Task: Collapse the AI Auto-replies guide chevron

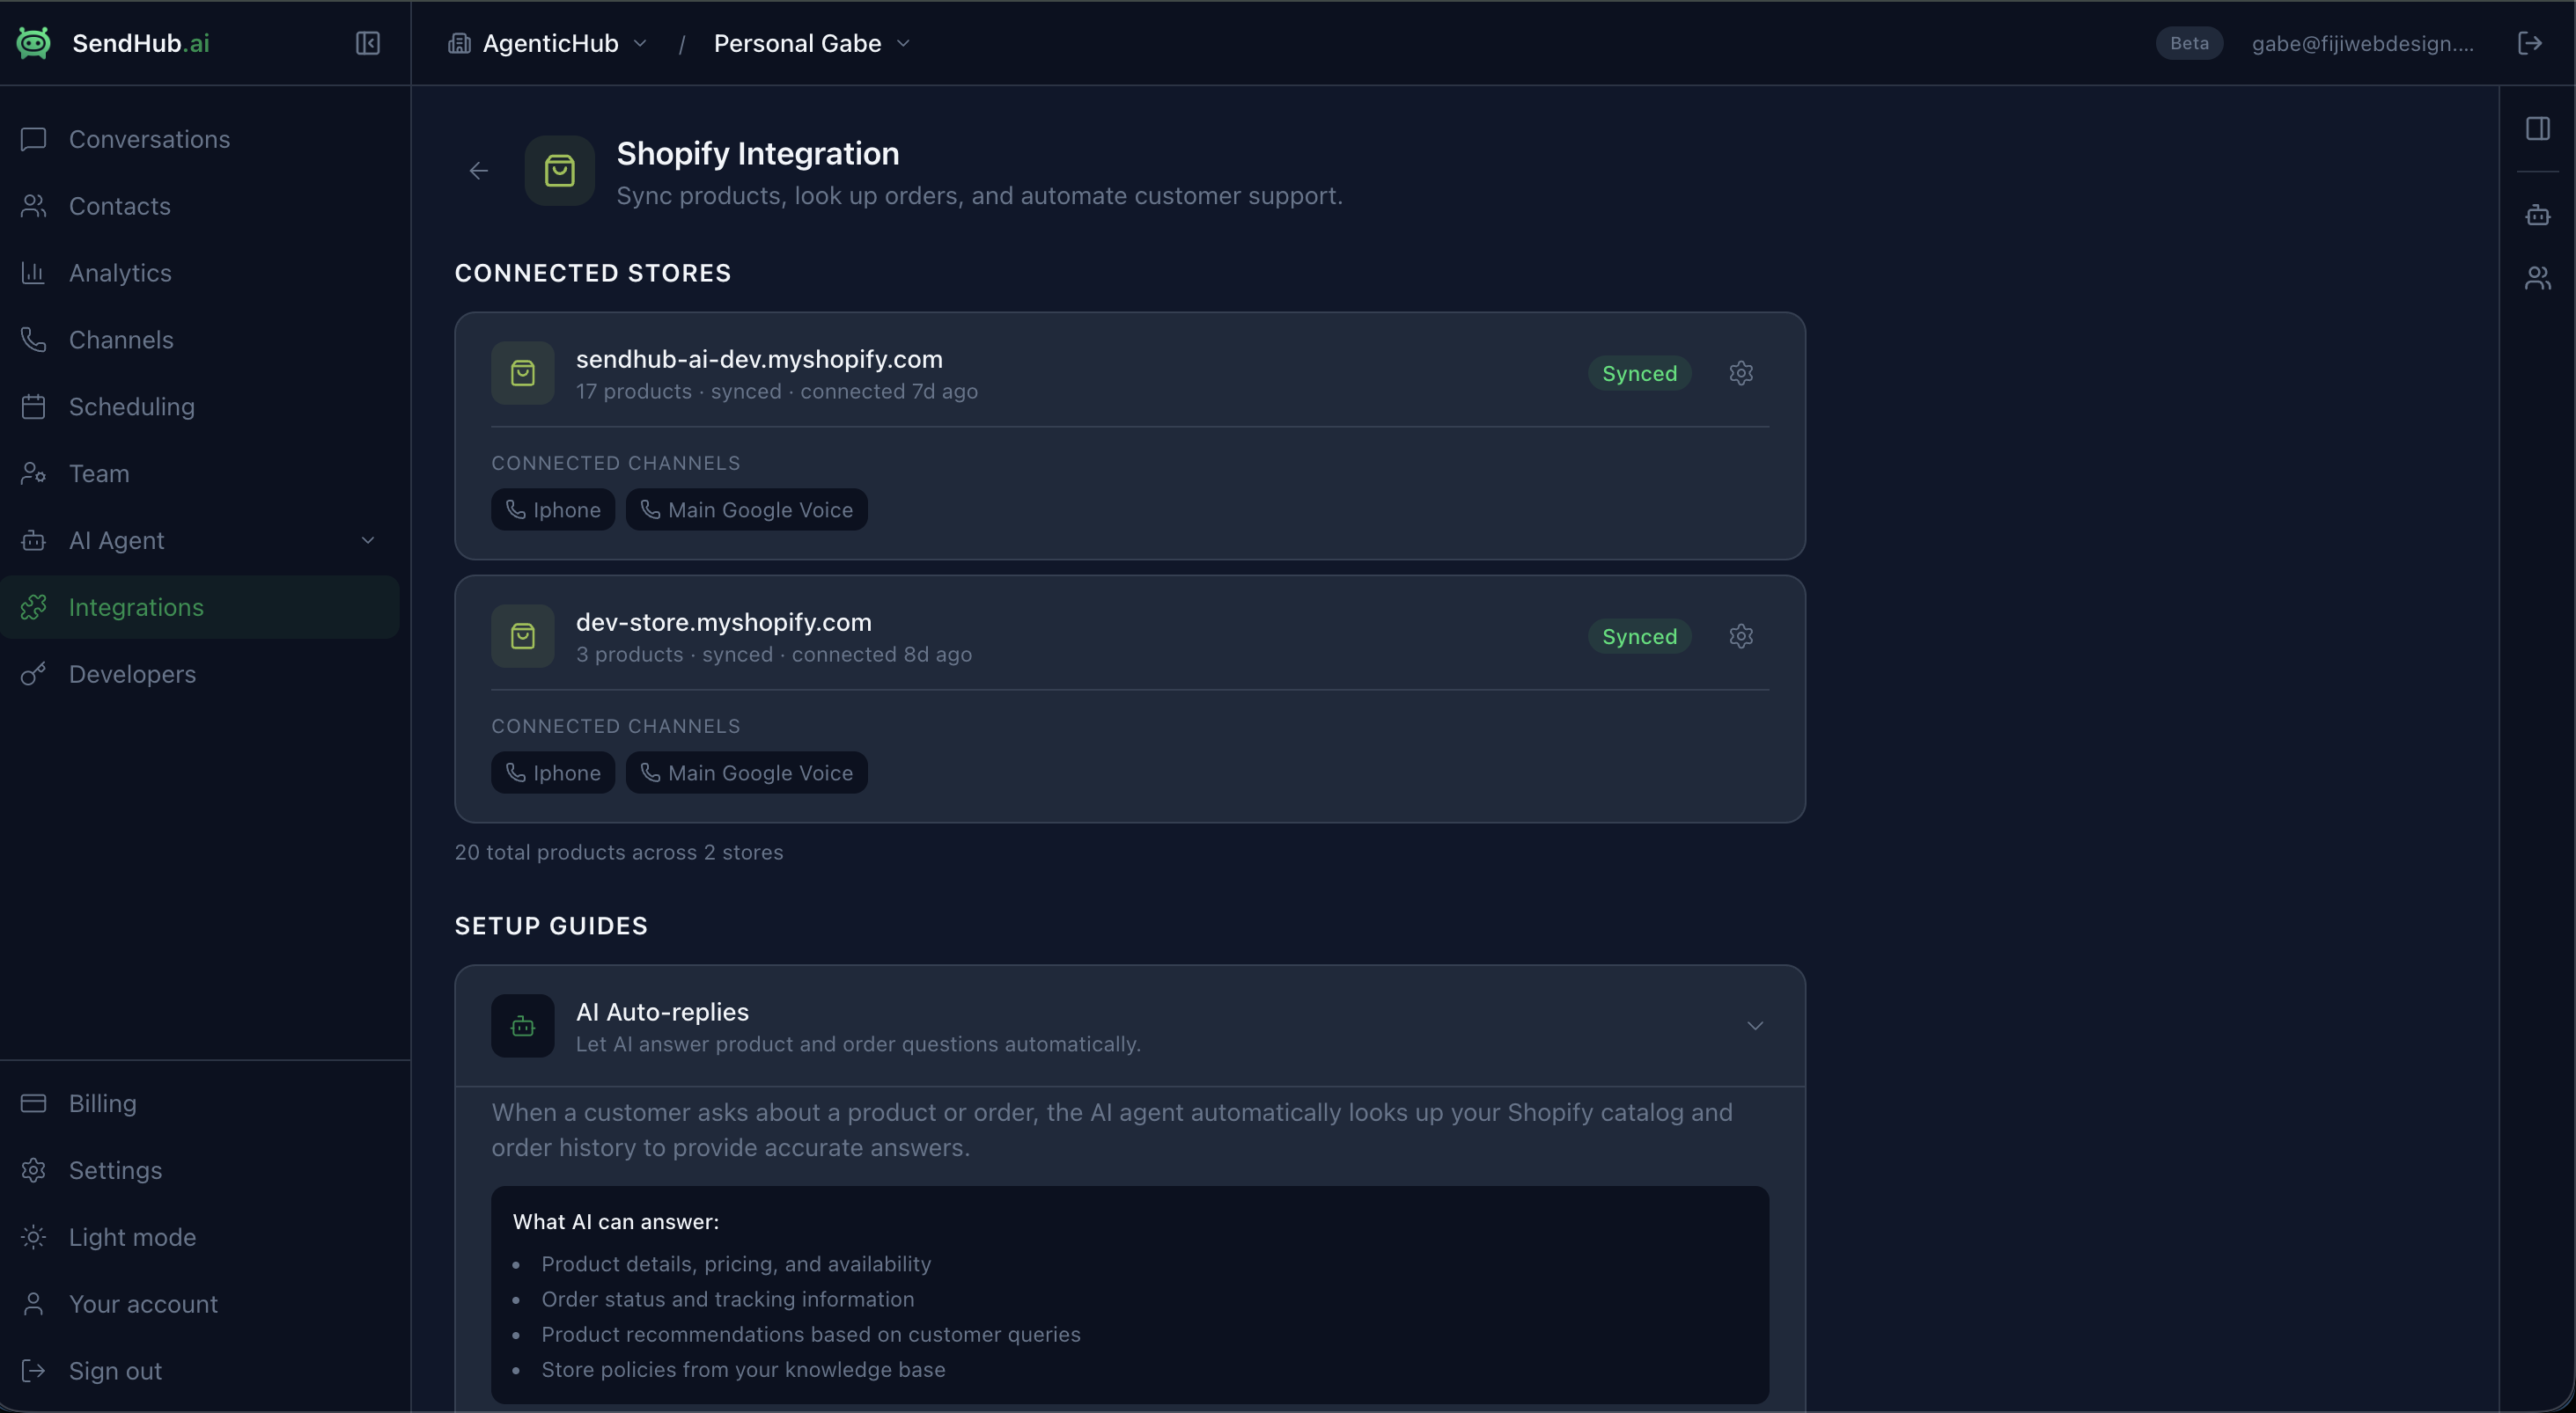Action: (1755, 1025)
